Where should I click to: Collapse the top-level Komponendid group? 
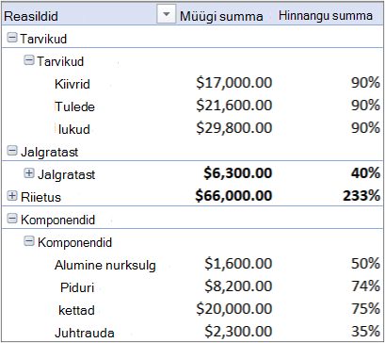(x=12, y=220)
